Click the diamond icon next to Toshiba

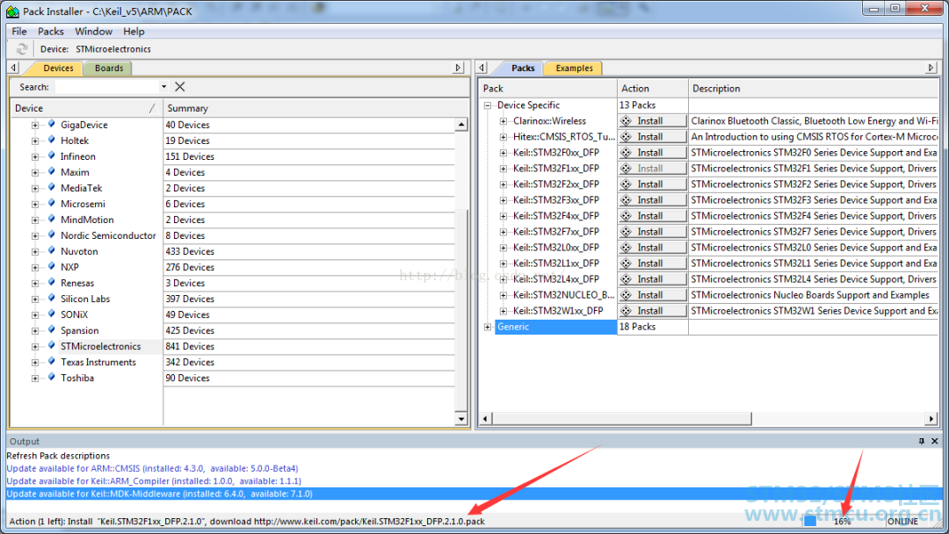point(52,377)
